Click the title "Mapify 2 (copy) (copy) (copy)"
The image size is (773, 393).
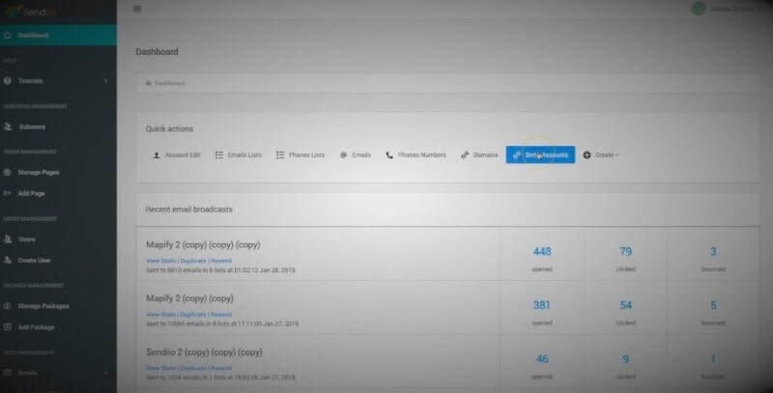point(203,244)
